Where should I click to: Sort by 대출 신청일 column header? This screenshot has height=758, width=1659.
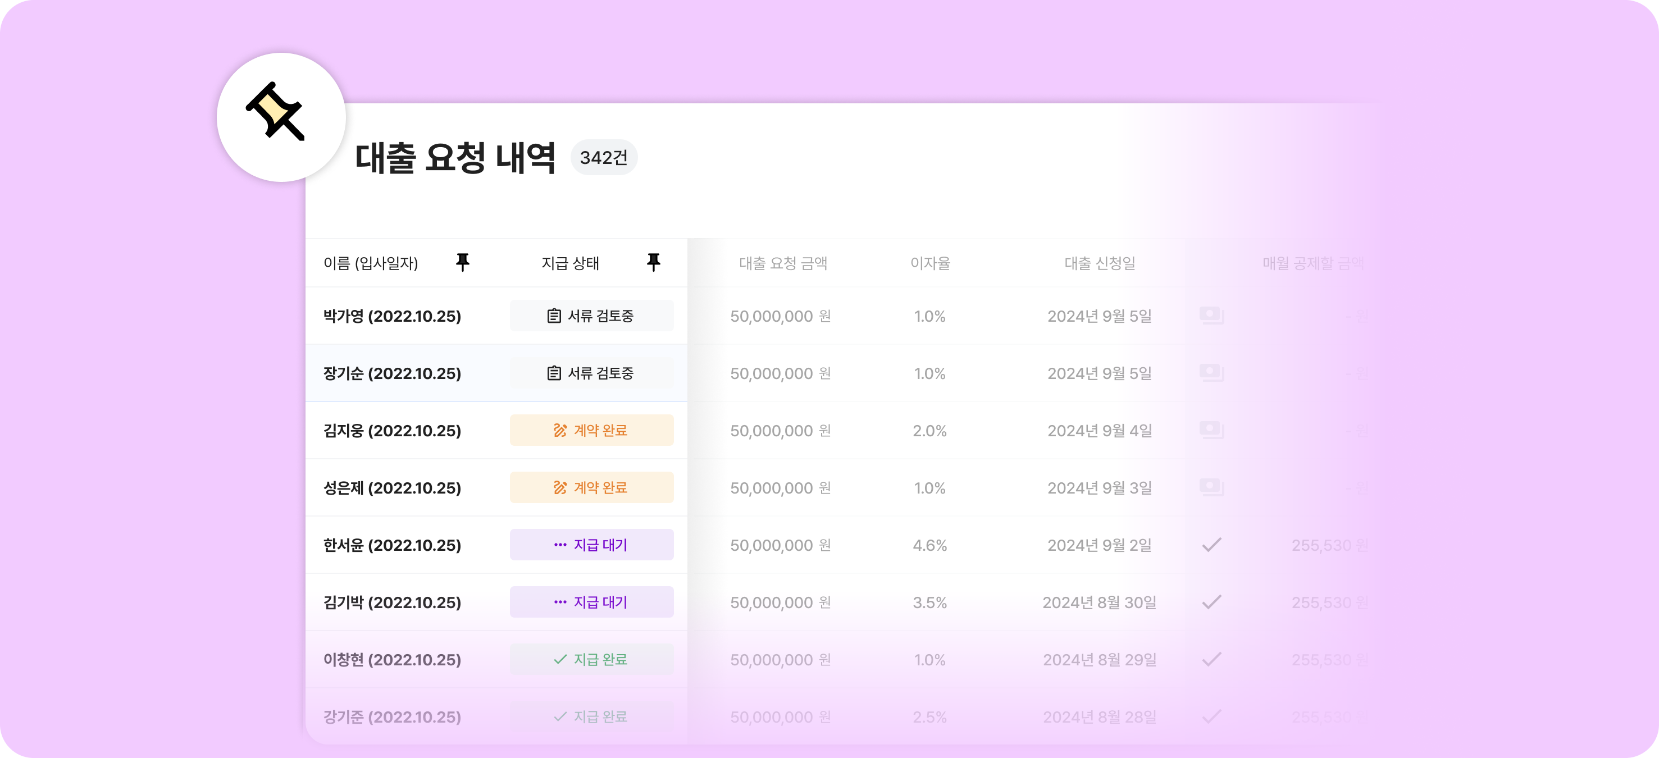tap(1099, 263)
